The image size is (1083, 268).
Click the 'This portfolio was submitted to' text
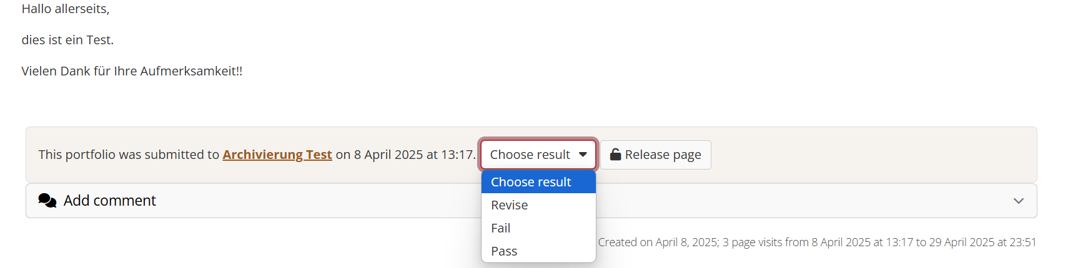pos(129,155)
